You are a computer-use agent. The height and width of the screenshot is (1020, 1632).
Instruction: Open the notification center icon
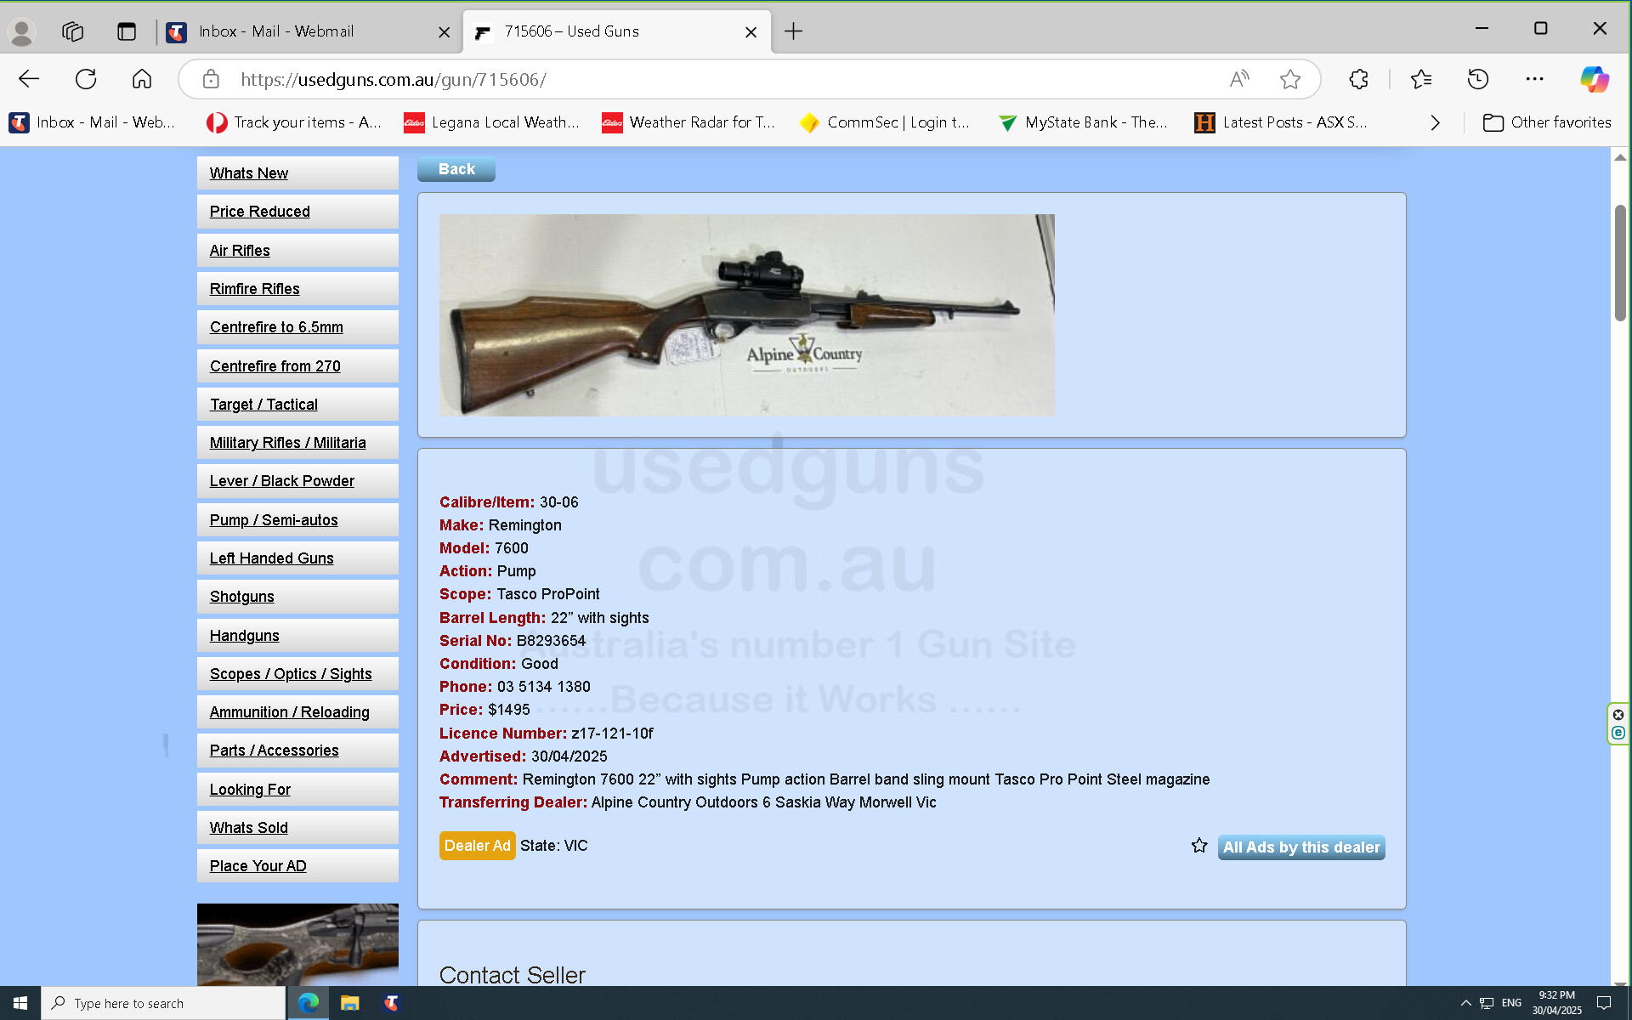click(x=1604, y=1003)
